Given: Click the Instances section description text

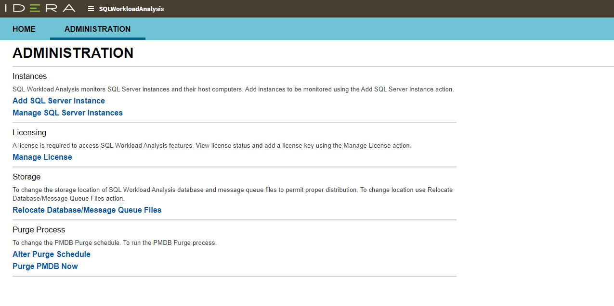Looking at the screenshot, I should (x=233, y=89).
